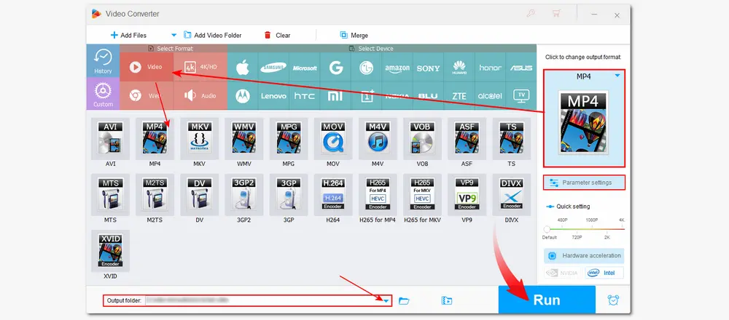Click the Merge button

(354, 35)
